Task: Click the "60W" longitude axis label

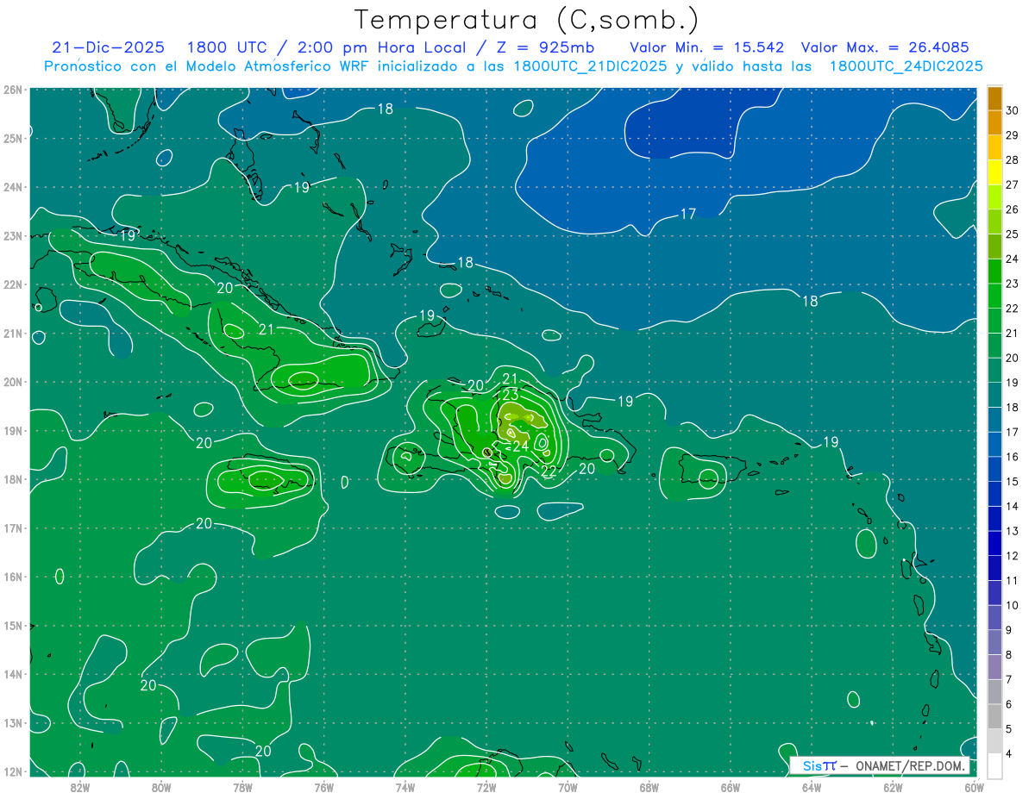Action: [x=974, y=787]
